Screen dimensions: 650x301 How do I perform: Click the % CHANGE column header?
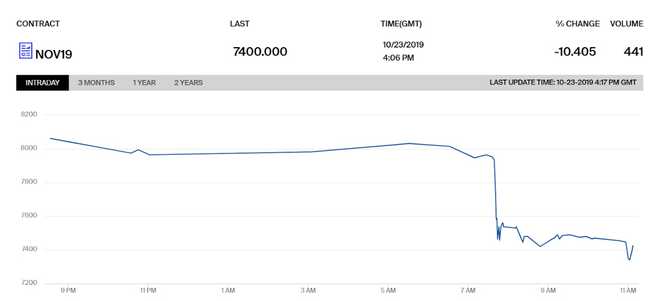pyautogui.click(x=578, y=24)
